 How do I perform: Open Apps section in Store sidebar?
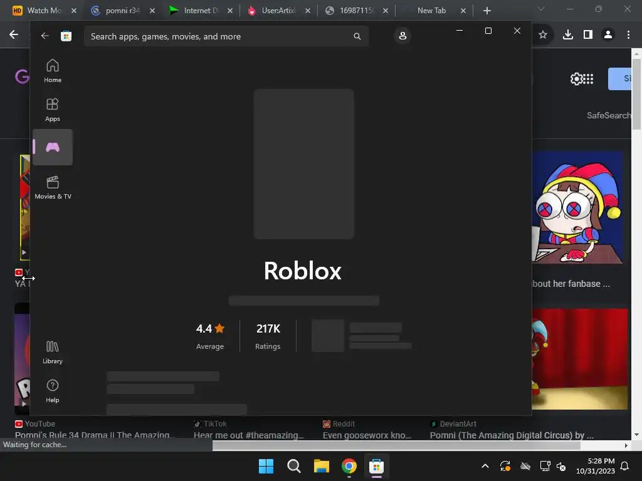click(53, 110)
